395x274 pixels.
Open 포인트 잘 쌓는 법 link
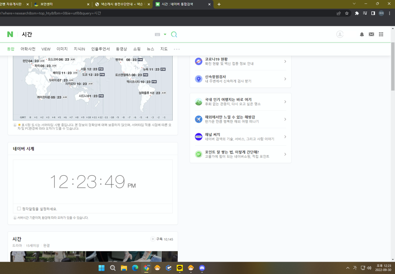click(x=232, y=152)
